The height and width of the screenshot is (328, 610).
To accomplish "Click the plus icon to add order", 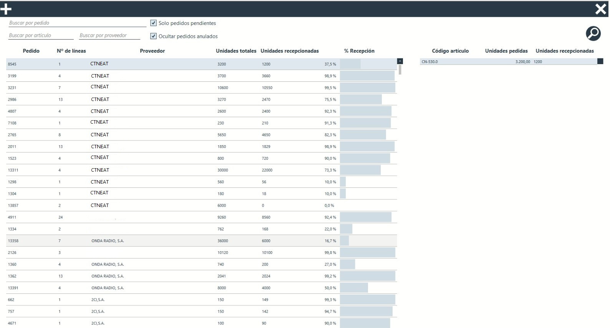I will click(6, 9).
